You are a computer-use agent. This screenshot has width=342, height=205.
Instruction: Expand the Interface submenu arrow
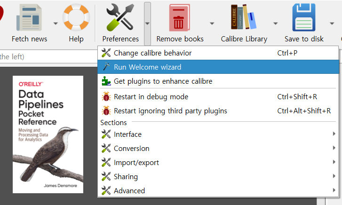(x=334, y=134)
